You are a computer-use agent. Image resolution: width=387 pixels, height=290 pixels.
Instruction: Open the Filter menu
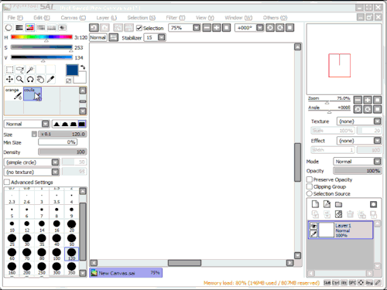(176, 18)
